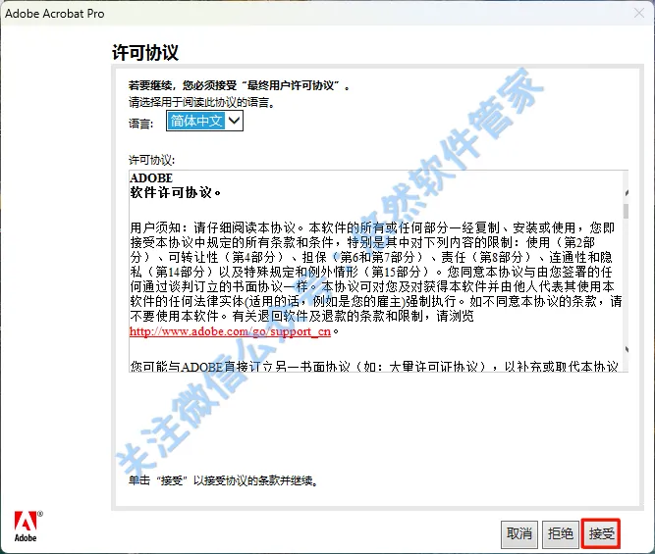
Task: Click the 拒绝 (Decline) button
Action: pos(560,533)
